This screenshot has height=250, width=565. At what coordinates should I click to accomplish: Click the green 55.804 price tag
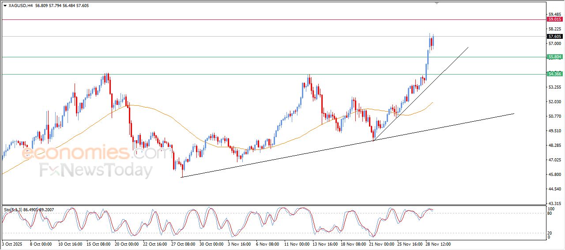tap(554, 57)
